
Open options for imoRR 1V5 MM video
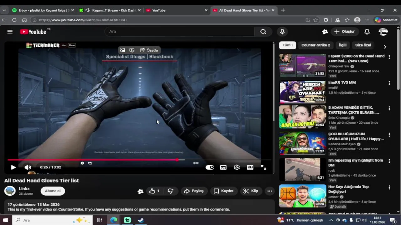[x=389, y=83]
